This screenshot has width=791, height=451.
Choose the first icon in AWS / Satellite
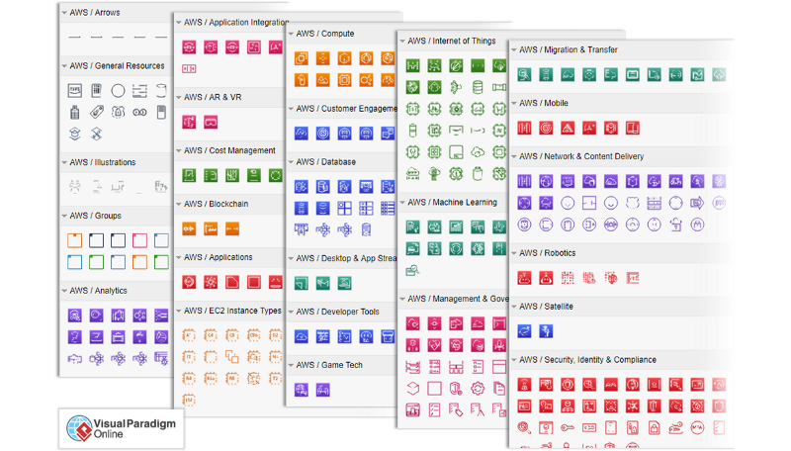click(x=524, y=330)
